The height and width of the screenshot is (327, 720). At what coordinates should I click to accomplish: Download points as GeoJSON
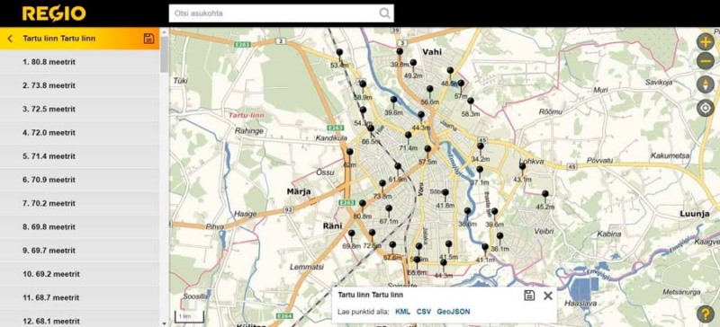[454, 312]
